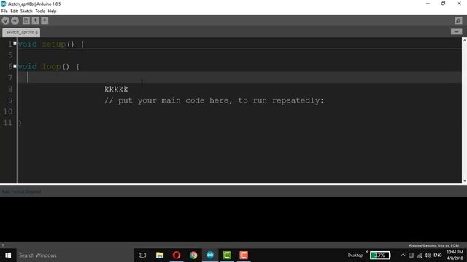Click the volume speaker tray icon
This screenshot has height=262, width=467.
tap(428, 255)
